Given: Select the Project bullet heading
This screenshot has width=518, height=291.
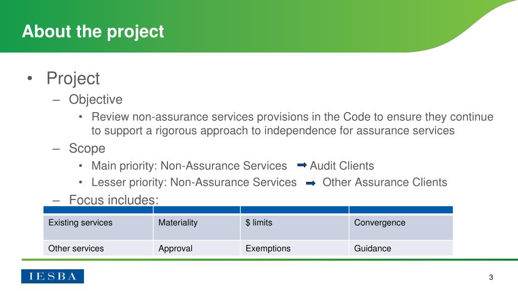Looking at the screenshot, I should 73,78.
